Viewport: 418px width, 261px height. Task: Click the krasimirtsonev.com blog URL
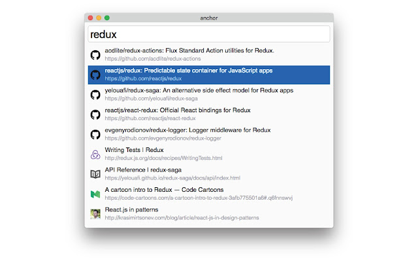click(182, 218)
